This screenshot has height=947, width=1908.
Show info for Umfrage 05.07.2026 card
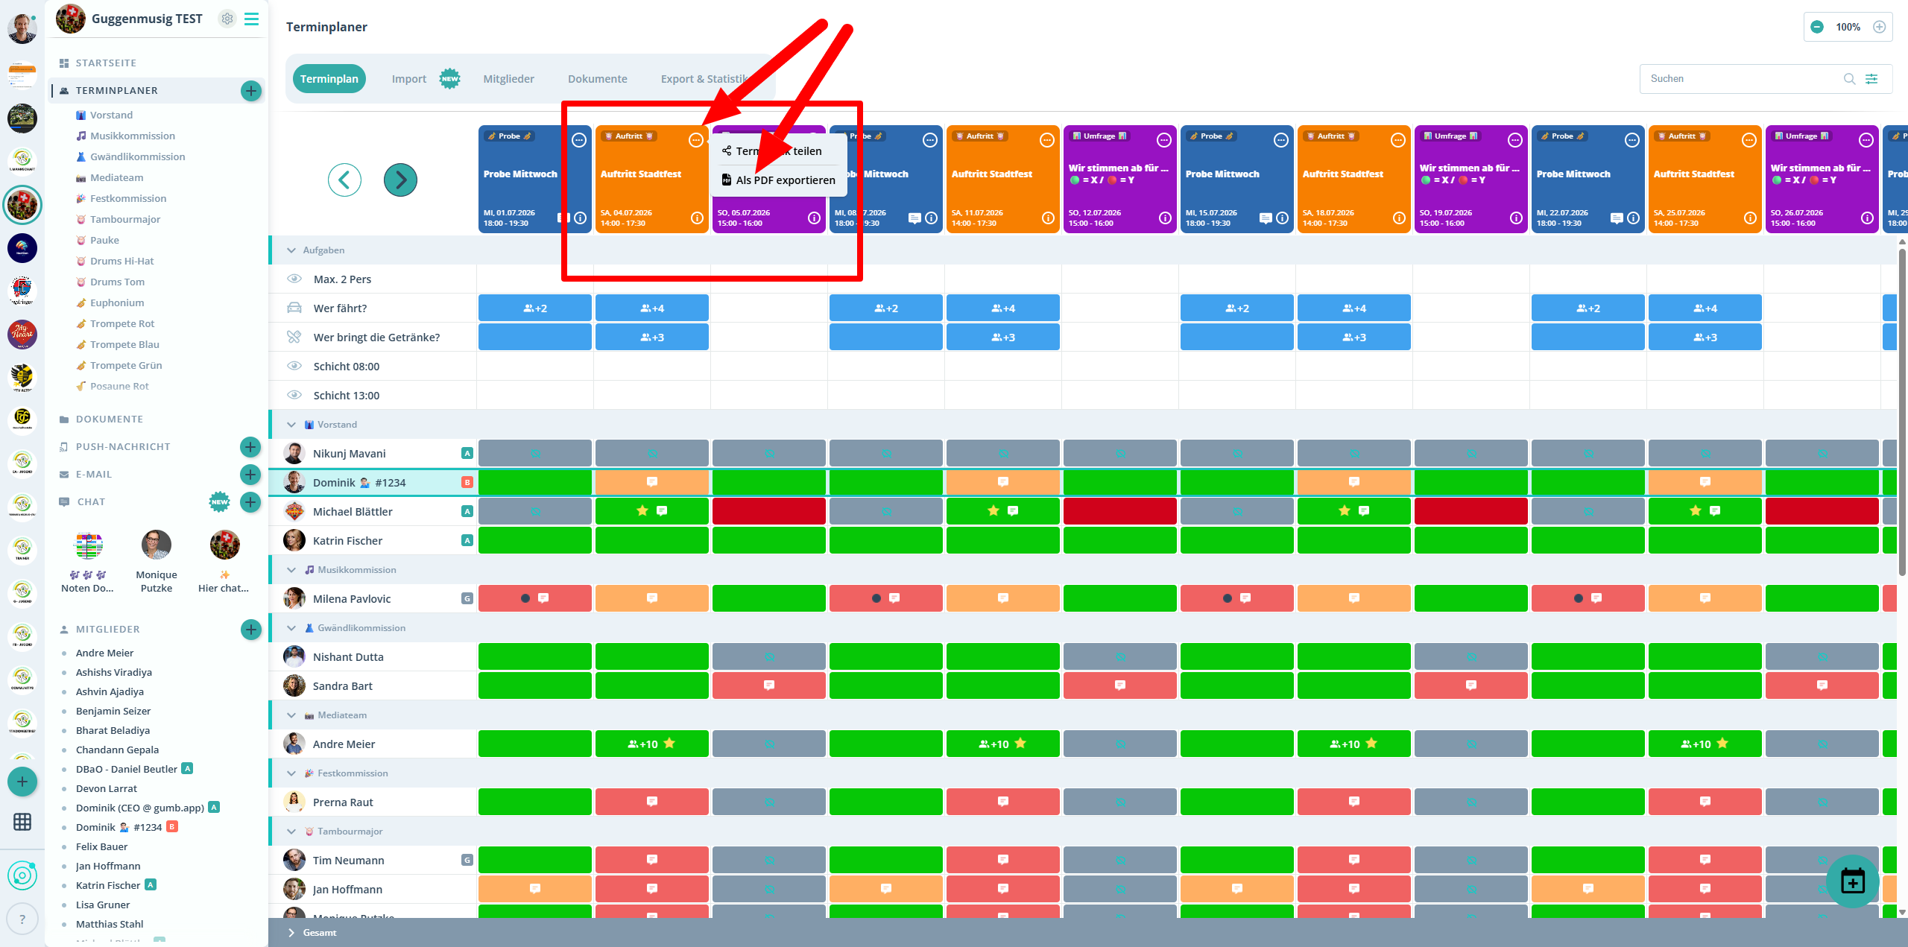pyautogui.click(x=814, y=218)
